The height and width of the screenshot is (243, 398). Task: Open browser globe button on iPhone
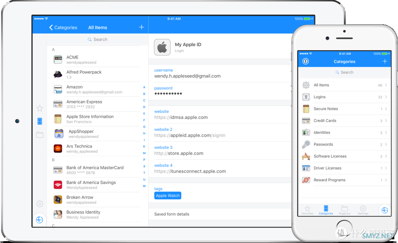click(385, 210)
